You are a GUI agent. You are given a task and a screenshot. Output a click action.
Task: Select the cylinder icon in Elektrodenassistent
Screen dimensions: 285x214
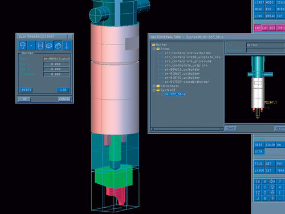point(40,46)
